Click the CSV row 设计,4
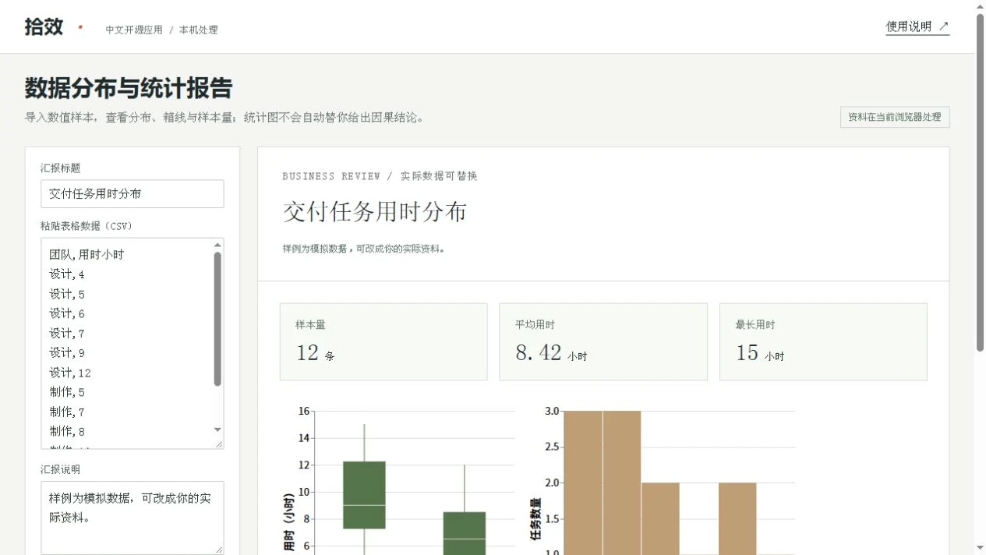The width and height of the screenshot is (986, 555). pos(67,274)
